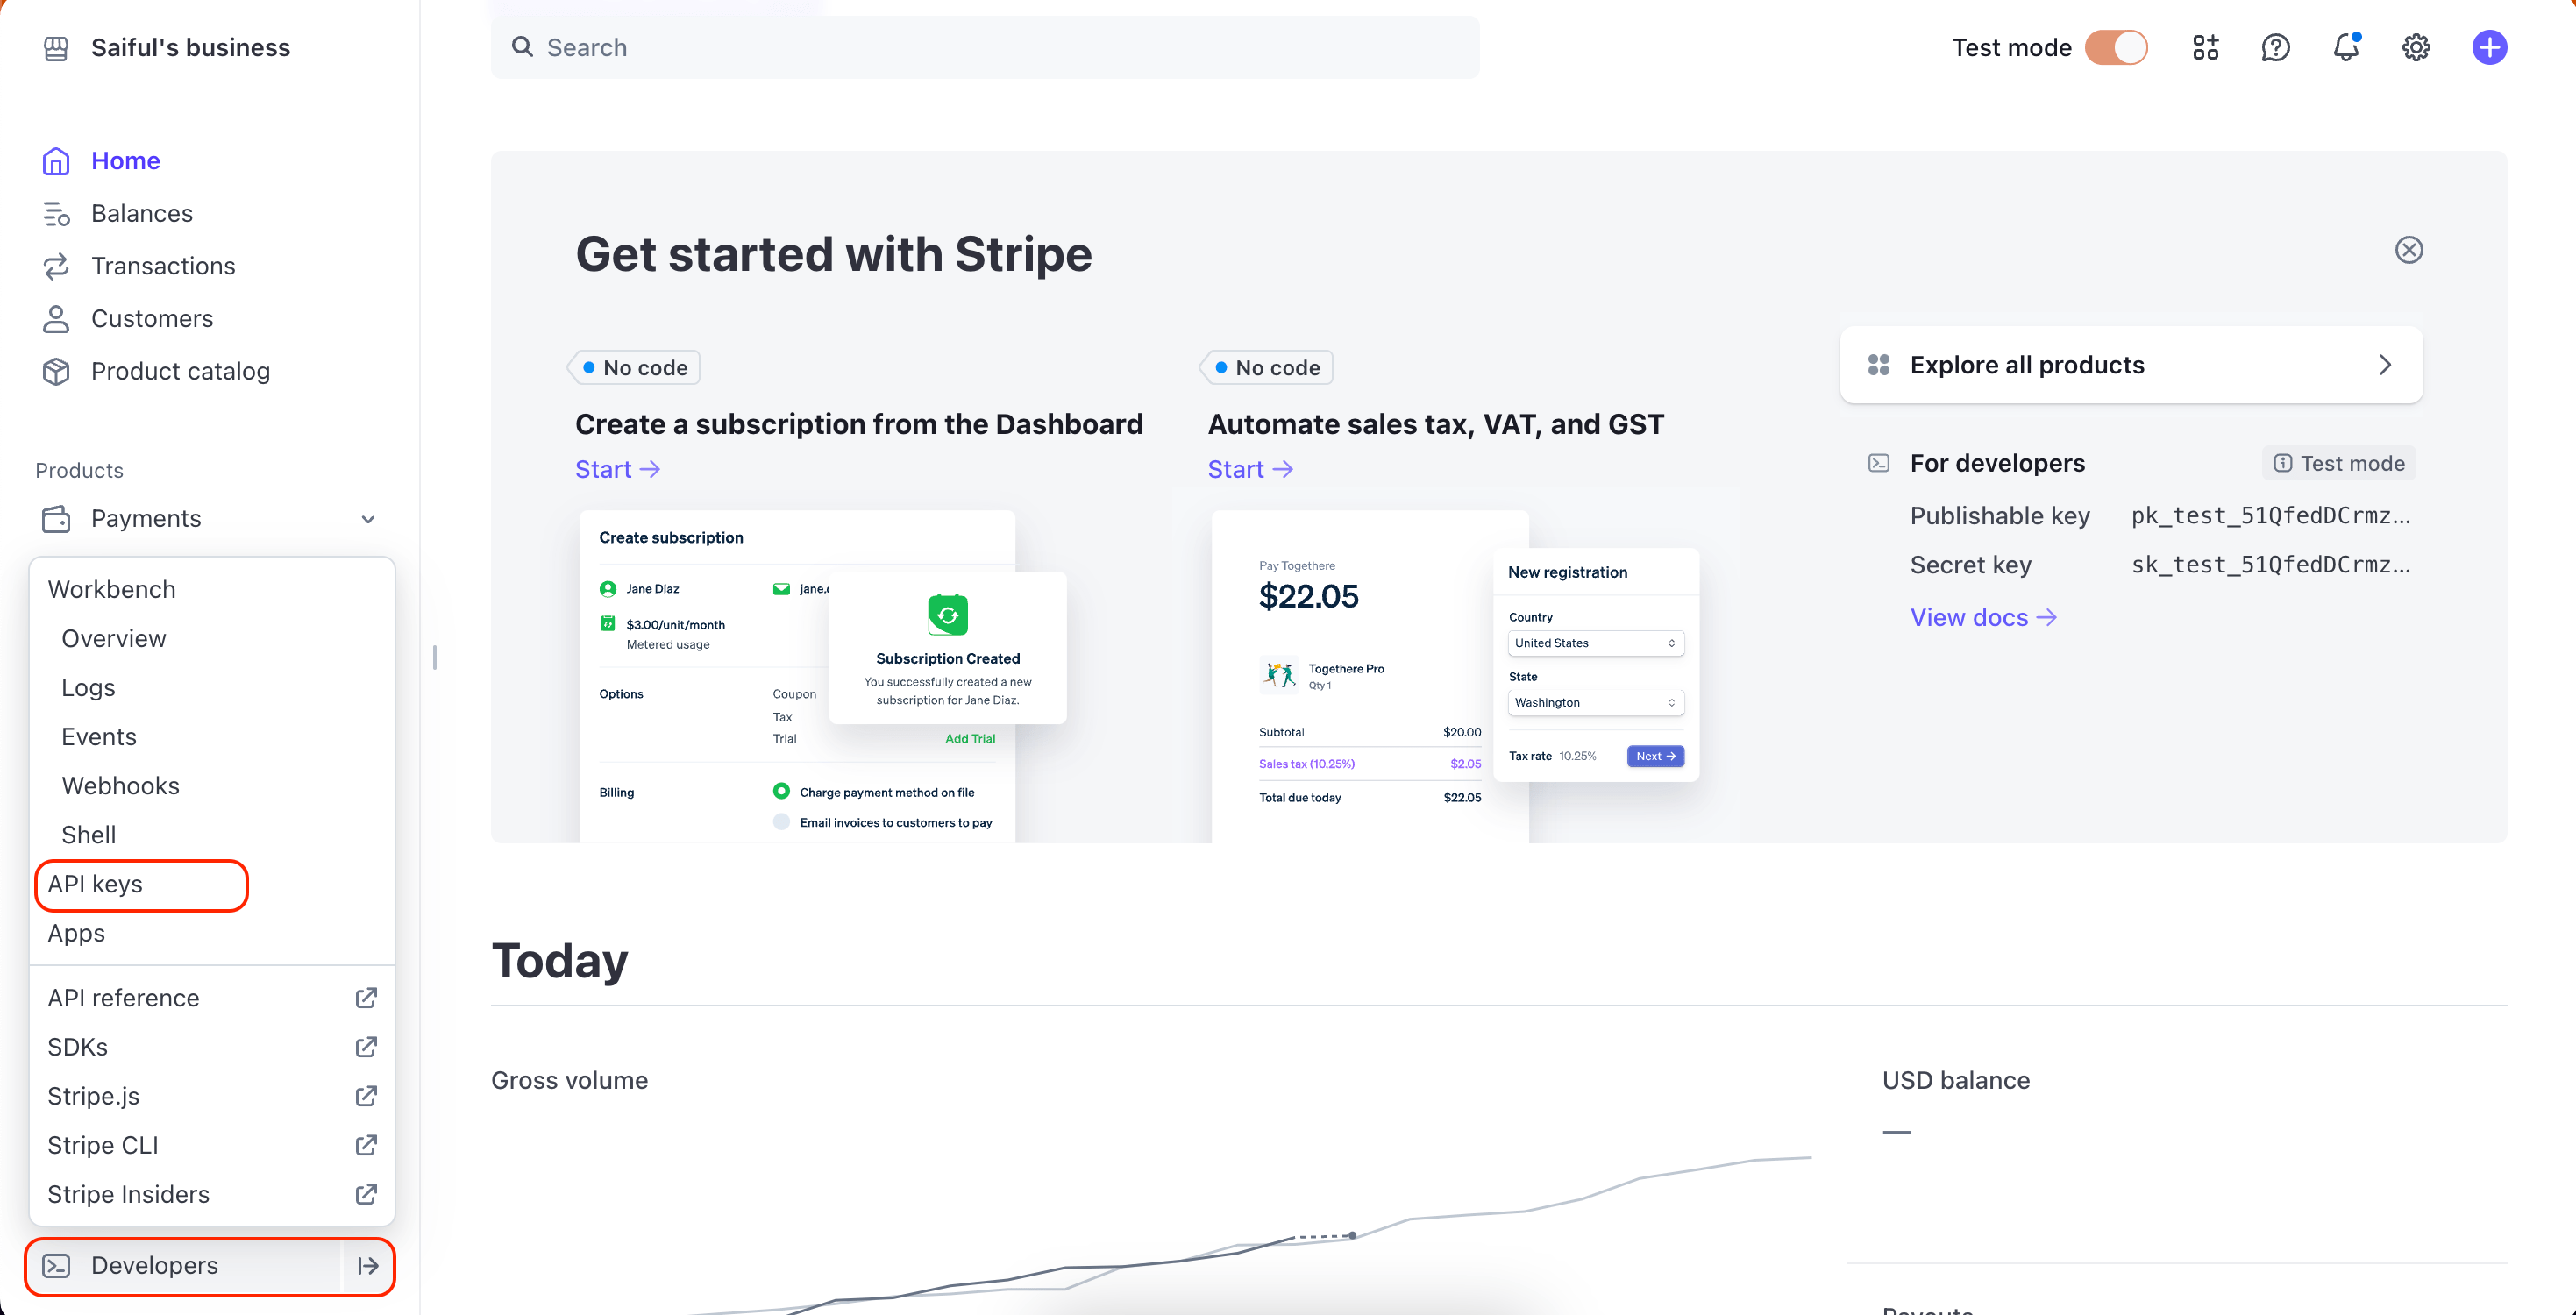Click the Gross volume chart marker point
Viewport: 2576px width, 1315px height.
pos(1352,1236)
